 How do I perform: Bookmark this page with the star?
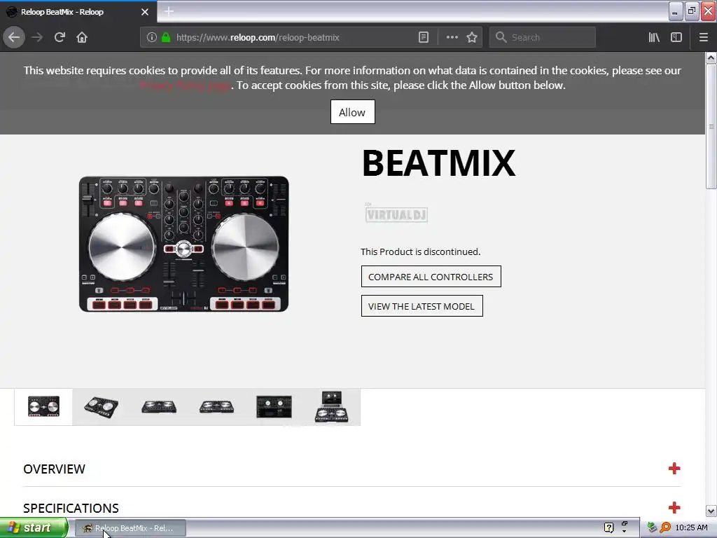coord(472,38)
